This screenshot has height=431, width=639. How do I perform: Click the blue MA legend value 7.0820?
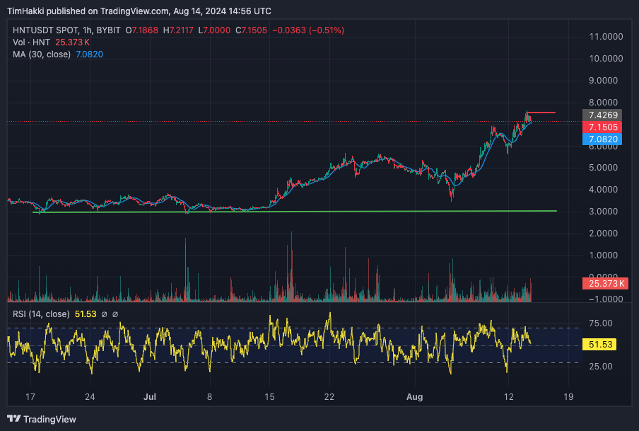(x=89, y=54)
